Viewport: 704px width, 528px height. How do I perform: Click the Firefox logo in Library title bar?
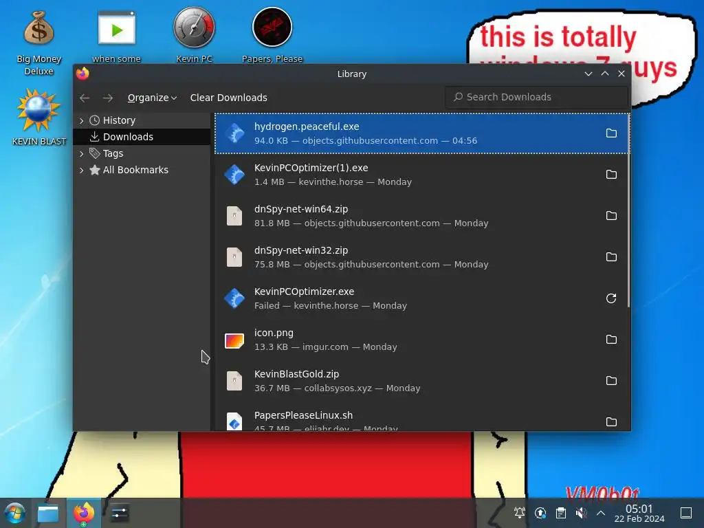82,73
